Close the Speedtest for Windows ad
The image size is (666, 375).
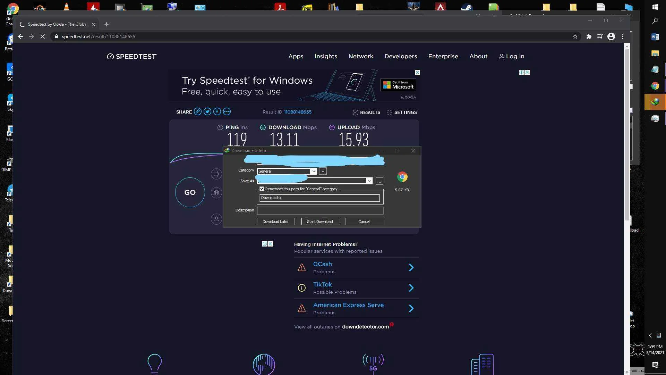(x=417, y=72)
